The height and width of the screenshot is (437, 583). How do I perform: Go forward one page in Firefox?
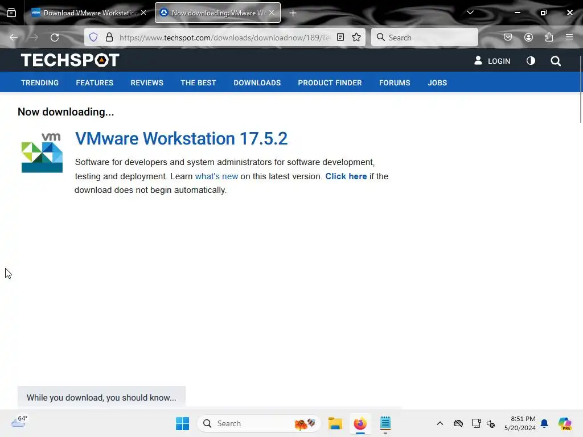[x=34, y=37]
